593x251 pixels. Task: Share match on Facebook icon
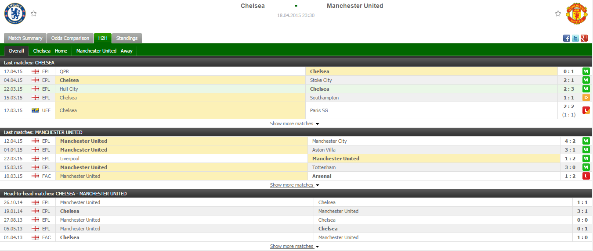pos(567,38)
